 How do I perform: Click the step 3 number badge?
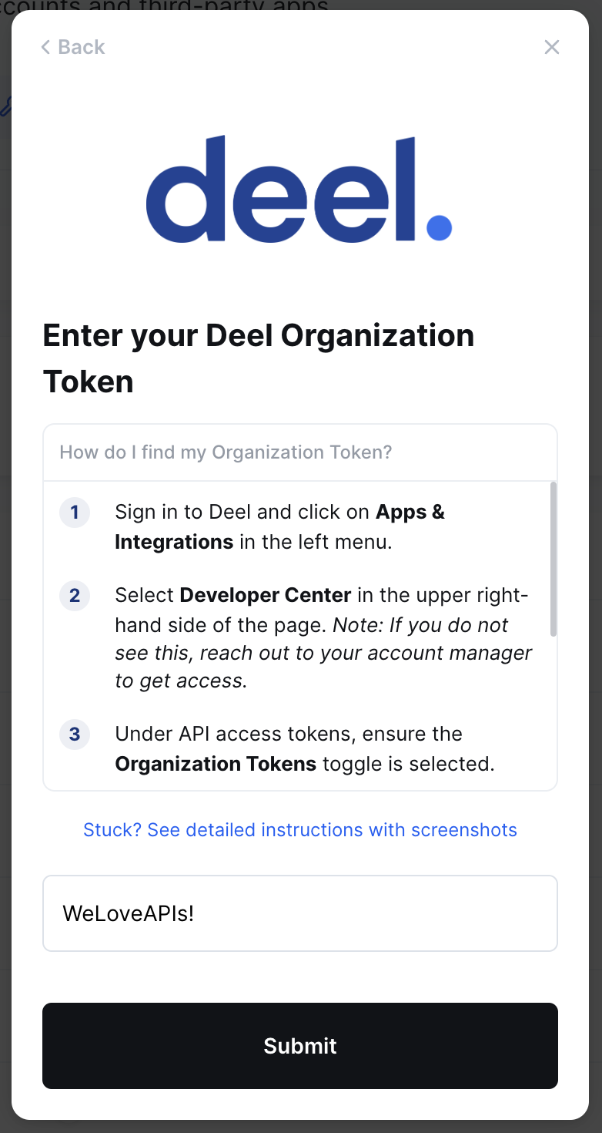tap(75, 735)
